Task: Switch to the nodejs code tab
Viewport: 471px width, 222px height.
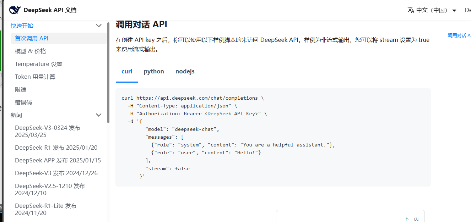Action: [x=185, y=71]
